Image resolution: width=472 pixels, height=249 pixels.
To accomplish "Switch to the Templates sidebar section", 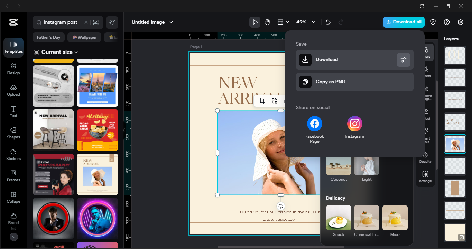I will pyautogui.click(x=13, y=47).
